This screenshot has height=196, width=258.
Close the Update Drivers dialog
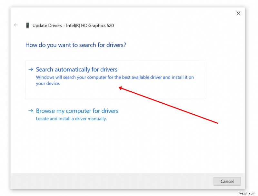[x=238, y=13]
